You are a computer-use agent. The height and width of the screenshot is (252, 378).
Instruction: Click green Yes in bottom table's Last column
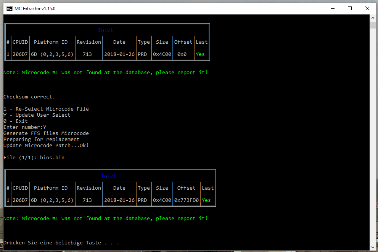206,200
